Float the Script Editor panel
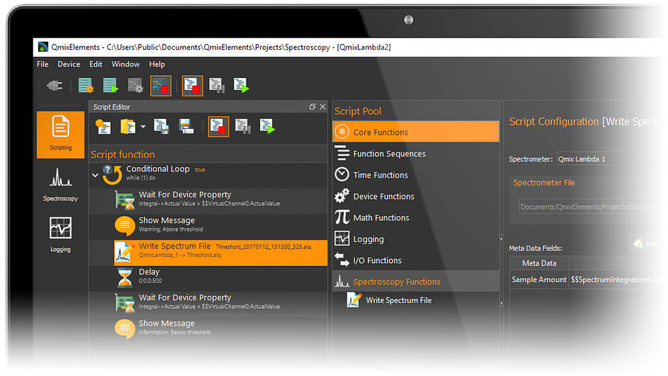668x376 pixels. pyautogui.click(x=312, y=107)
